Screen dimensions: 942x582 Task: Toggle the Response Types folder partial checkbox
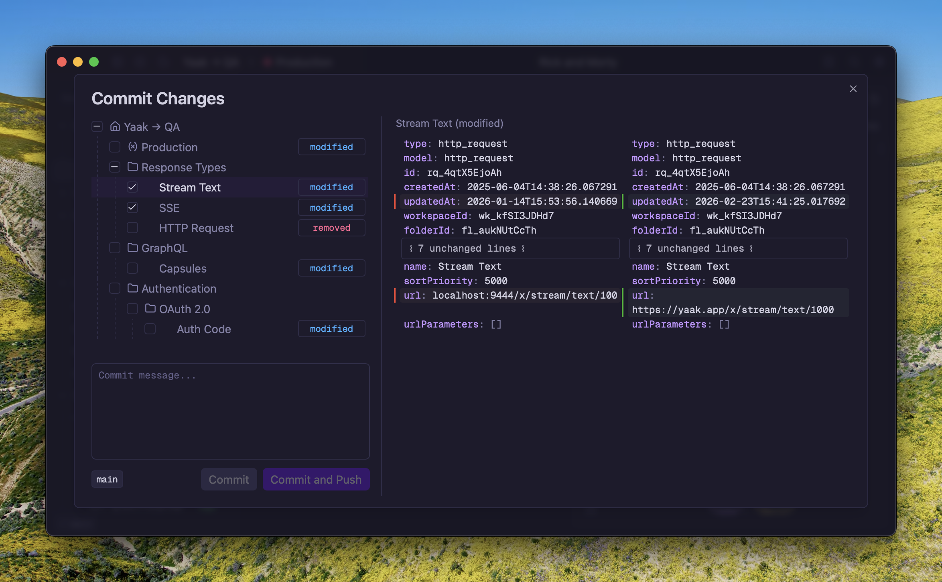[x=115, y=167]
